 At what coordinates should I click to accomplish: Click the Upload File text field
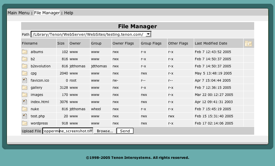[x=68, y=131]
